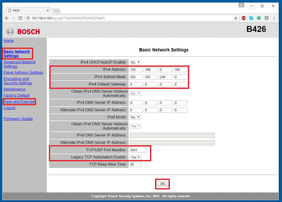
Task: Click IPv4 Address third octet field
Action: pyautogui.click(x=166, y=69)
